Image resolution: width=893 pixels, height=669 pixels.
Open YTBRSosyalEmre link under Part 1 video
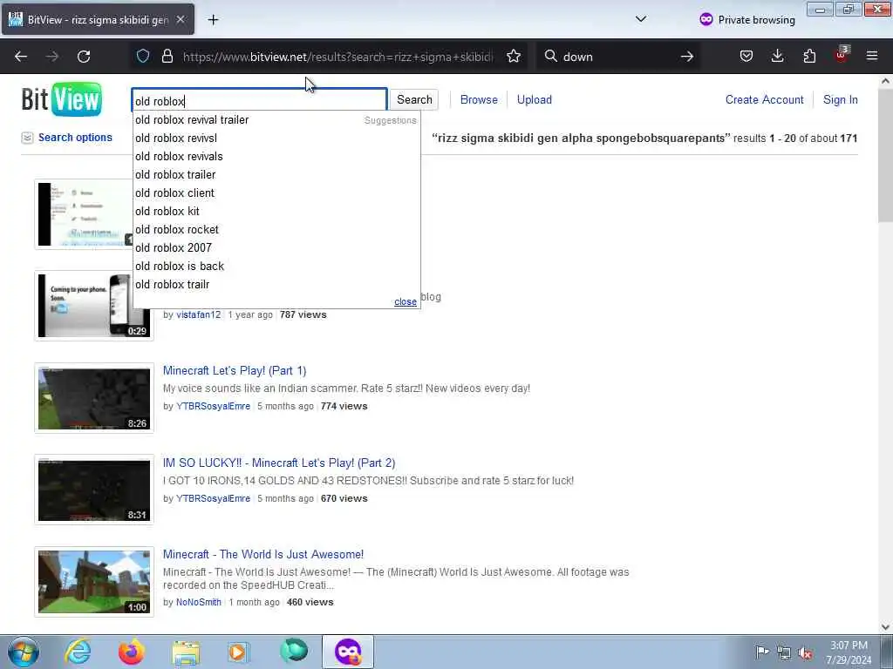pyautogui.click(x=213, y=406)
